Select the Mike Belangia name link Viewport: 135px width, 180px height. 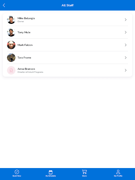tap(26, 18)
